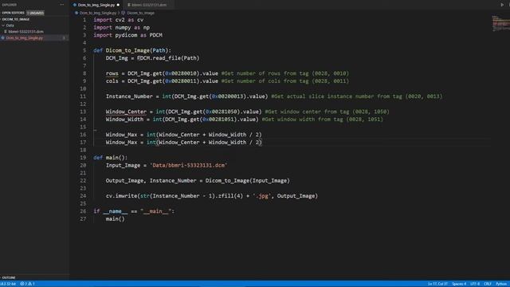The height and width of the screenshot is (287, 510).
Task: Click 'def Dicom_to_Image(Path):' definition line
Action: pos(132,50)
